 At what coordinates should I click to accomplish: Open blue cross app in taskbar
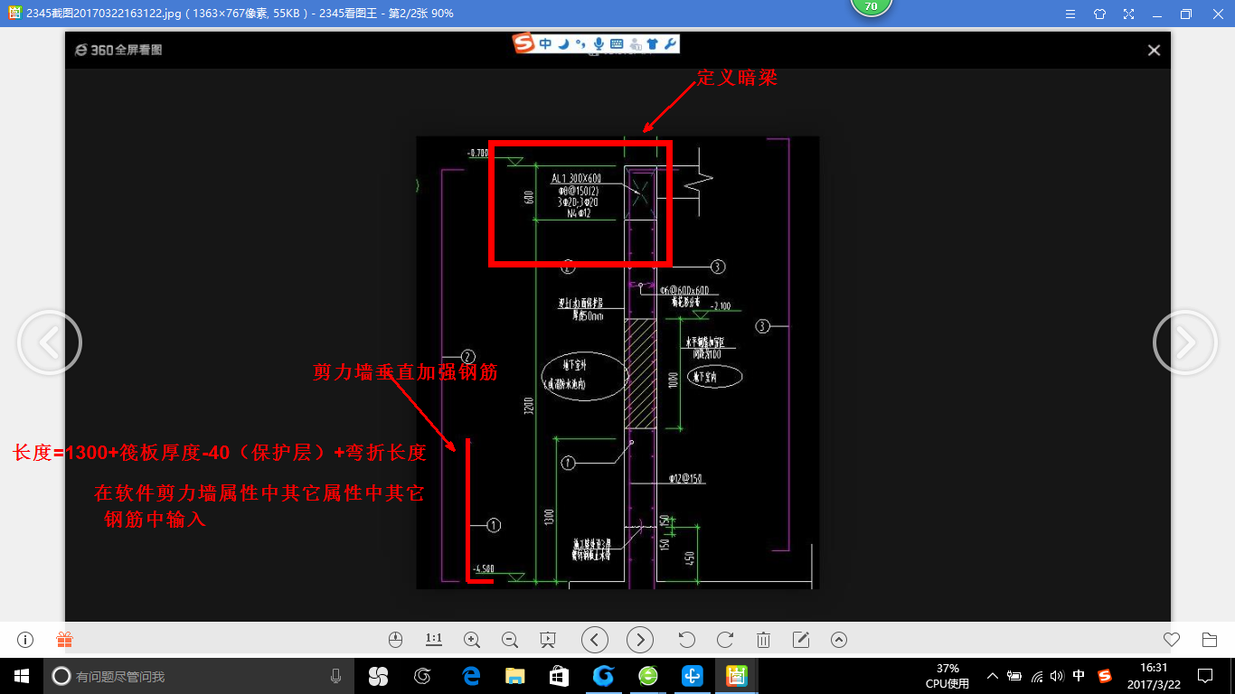(693, 676)
